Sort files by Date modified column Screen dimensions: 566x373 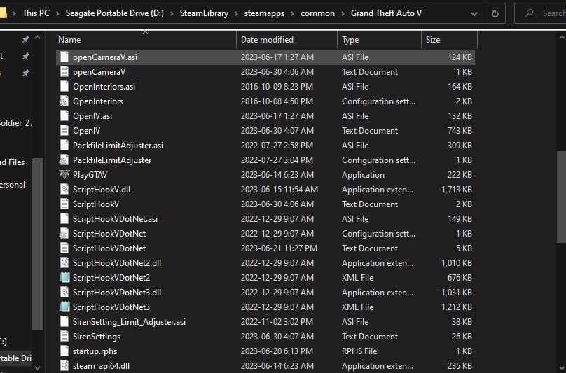pyautogui.click(x=267, y=40)
